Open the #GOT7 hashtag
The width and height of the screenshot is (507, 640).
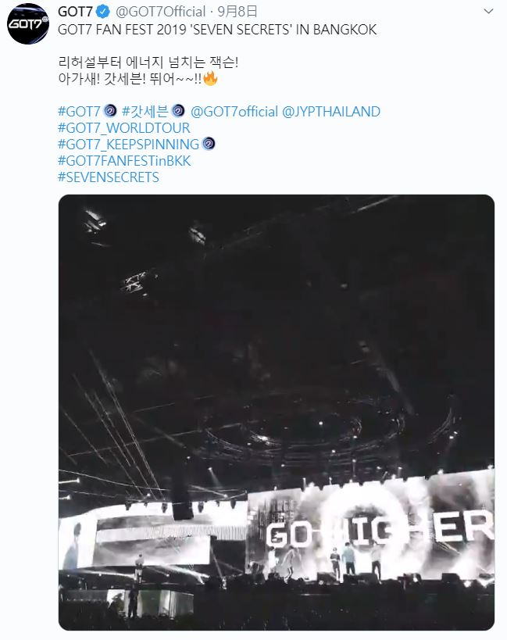coord(80,112)
